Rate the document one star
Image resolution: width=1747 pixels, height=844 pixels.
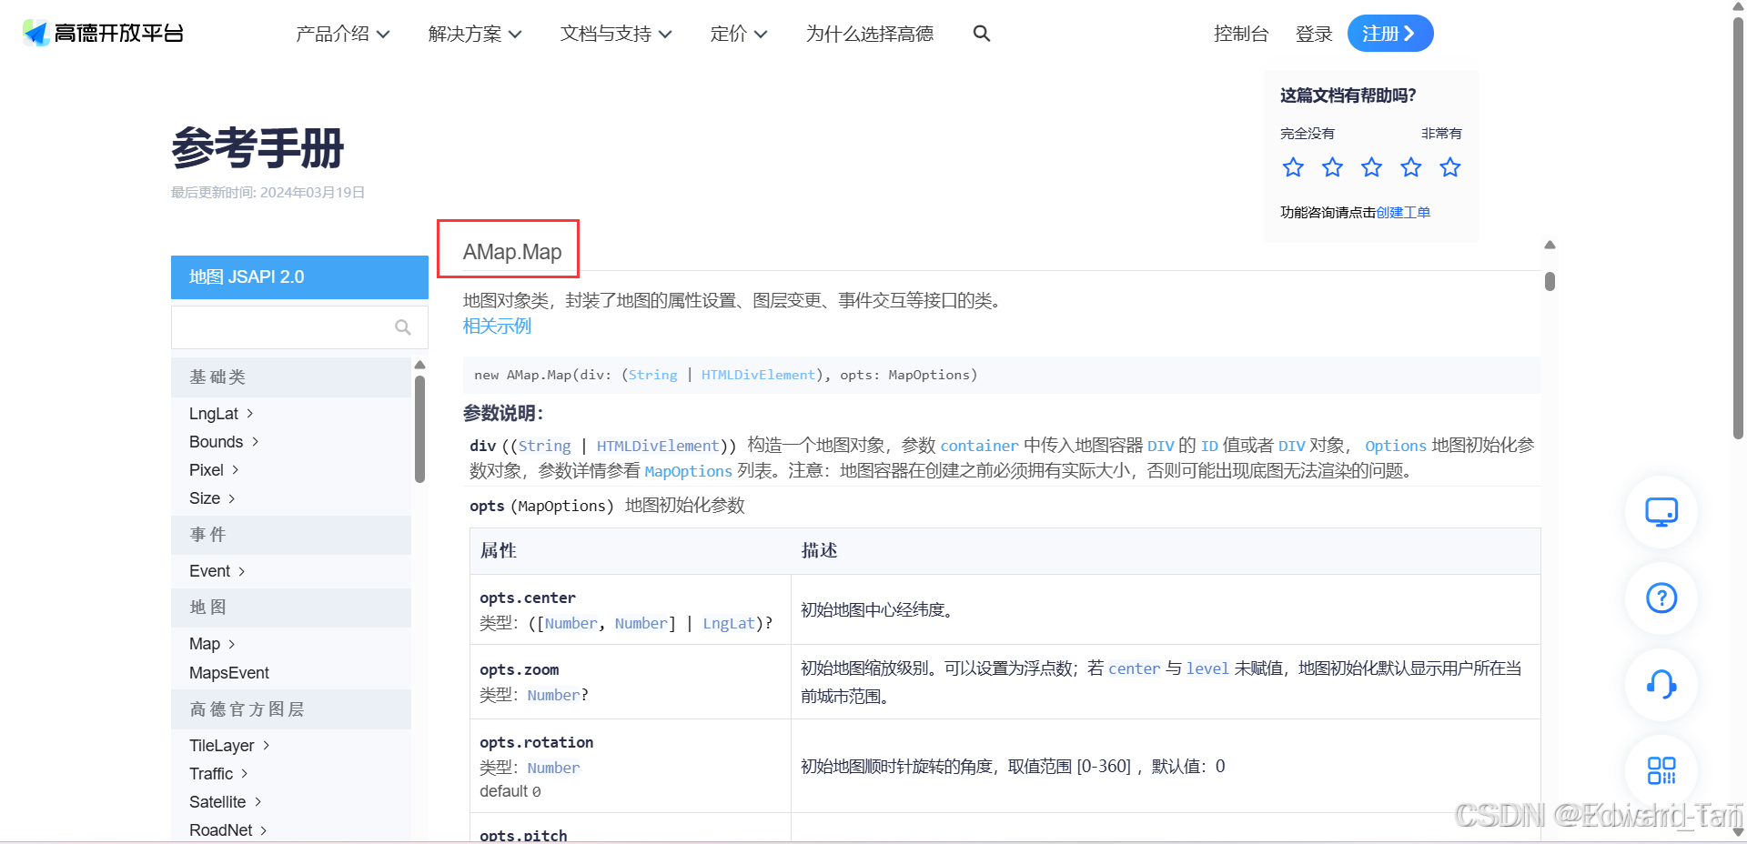(1293, 167)
